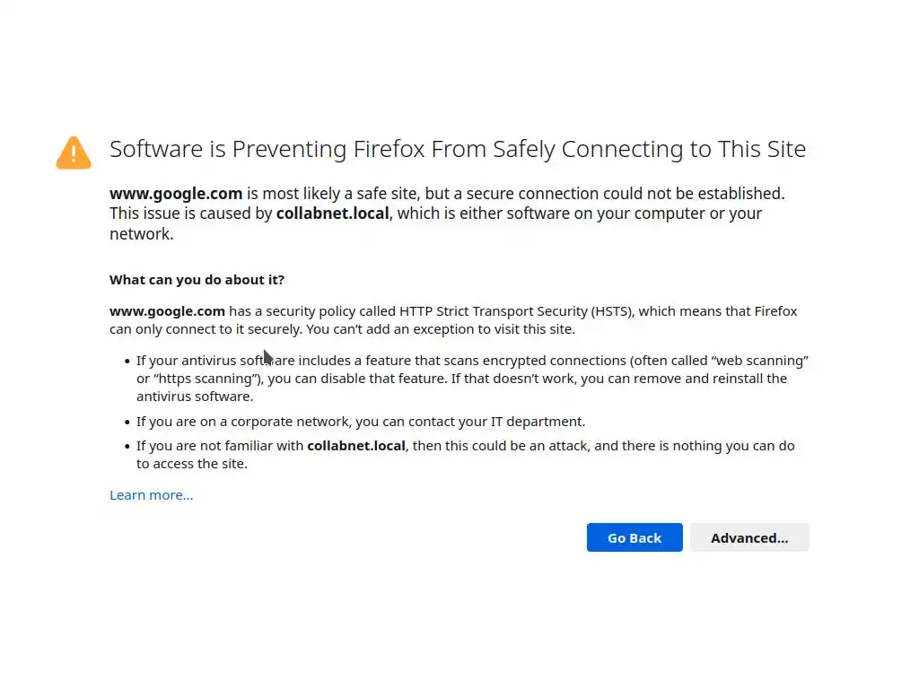Image resolution: width=919 pixels, height=689 pixels.
Task: Click the bullet dot beside the attack warning
Action: tap(127, 446)
